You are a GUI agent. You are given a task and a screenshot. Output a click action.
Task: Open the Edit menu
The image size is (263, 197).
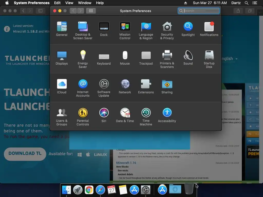57,3
